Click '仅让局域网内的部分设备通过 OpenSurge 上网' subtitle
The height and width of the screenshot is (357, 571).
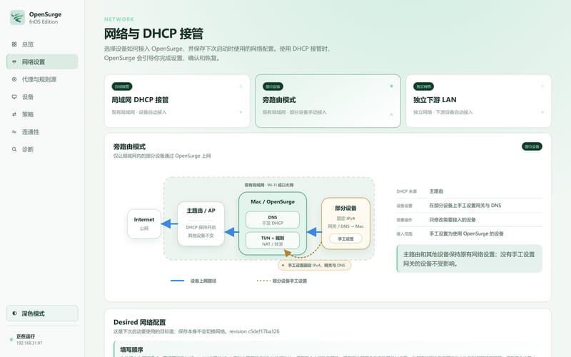coord(162,156)
